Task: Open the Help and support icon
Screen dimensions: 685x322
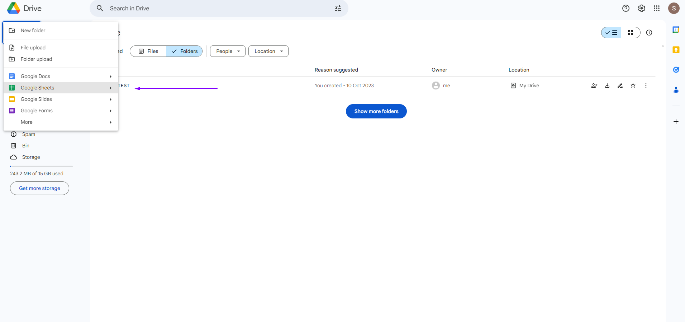Action: pos(626,8)
